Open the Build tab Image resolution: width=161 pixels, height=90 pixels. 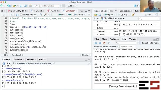pyautogui.click(x=137, y=11)
